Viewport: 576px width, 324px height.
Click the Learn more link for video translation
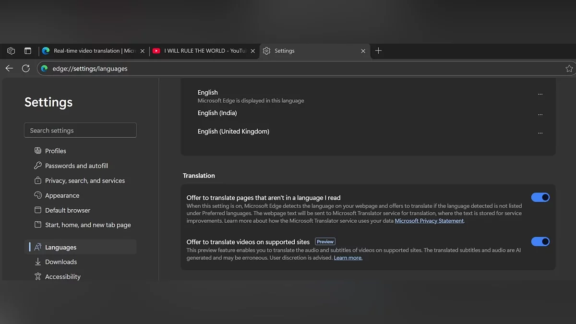tap(348, 258)
